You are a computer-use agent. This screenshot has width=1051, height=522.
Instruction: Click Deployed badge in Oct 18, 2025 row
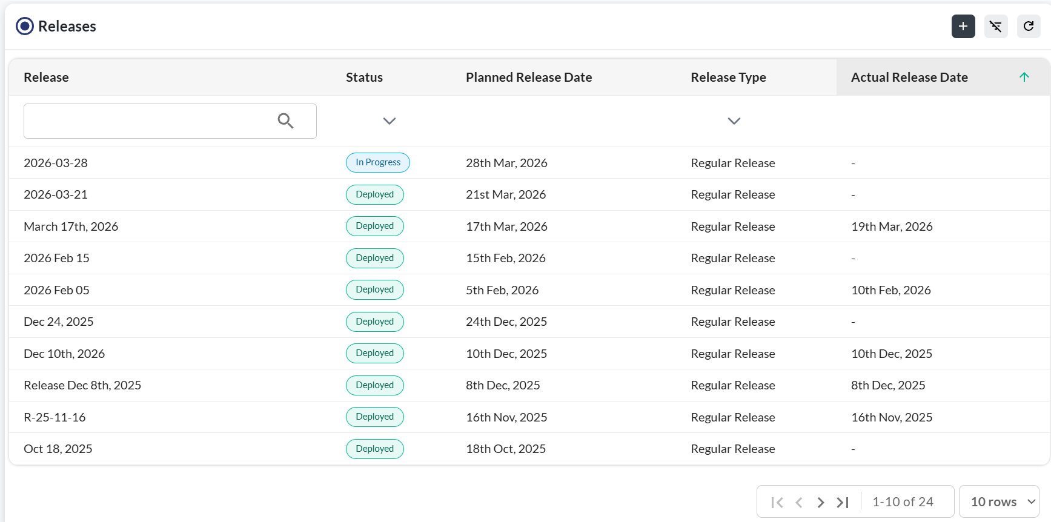click(375, 449)
